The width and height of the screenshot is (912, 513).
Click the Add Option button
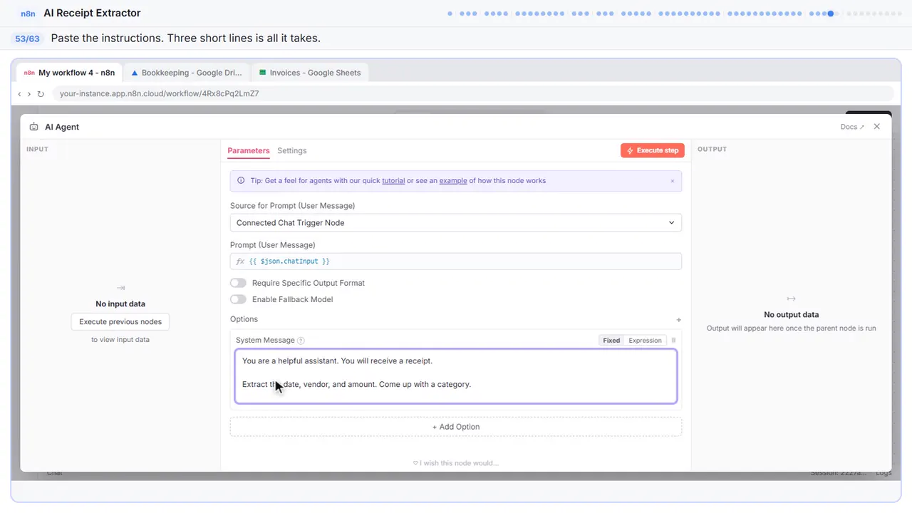tap(456, 427)
